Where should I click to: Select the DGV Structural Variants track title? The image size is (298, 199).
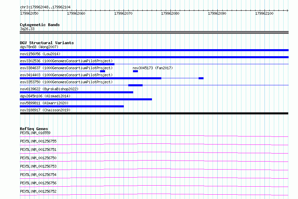(x=47, y=43)
